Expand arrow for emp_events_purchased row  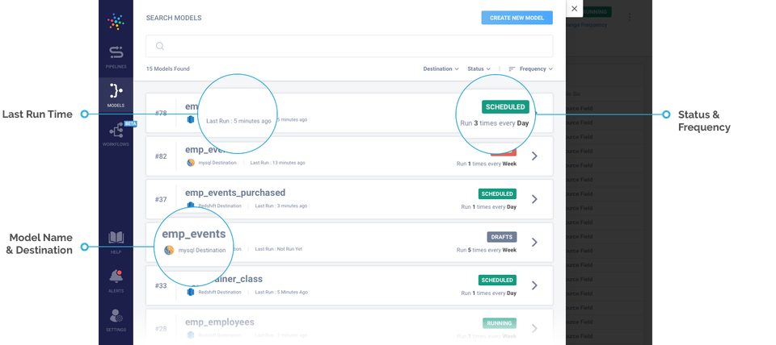534,199
